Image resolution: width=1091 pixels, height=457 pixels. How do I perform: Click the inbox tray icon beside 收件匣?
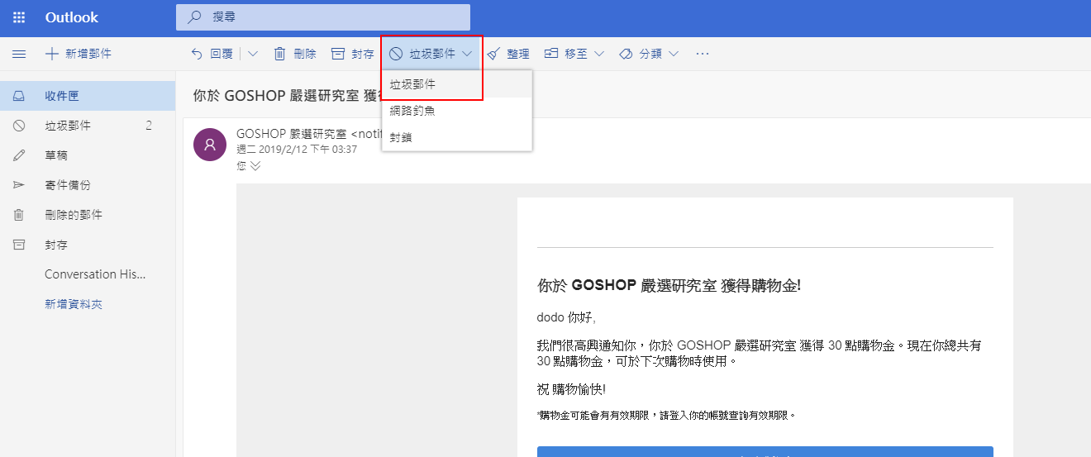(19, 96)
